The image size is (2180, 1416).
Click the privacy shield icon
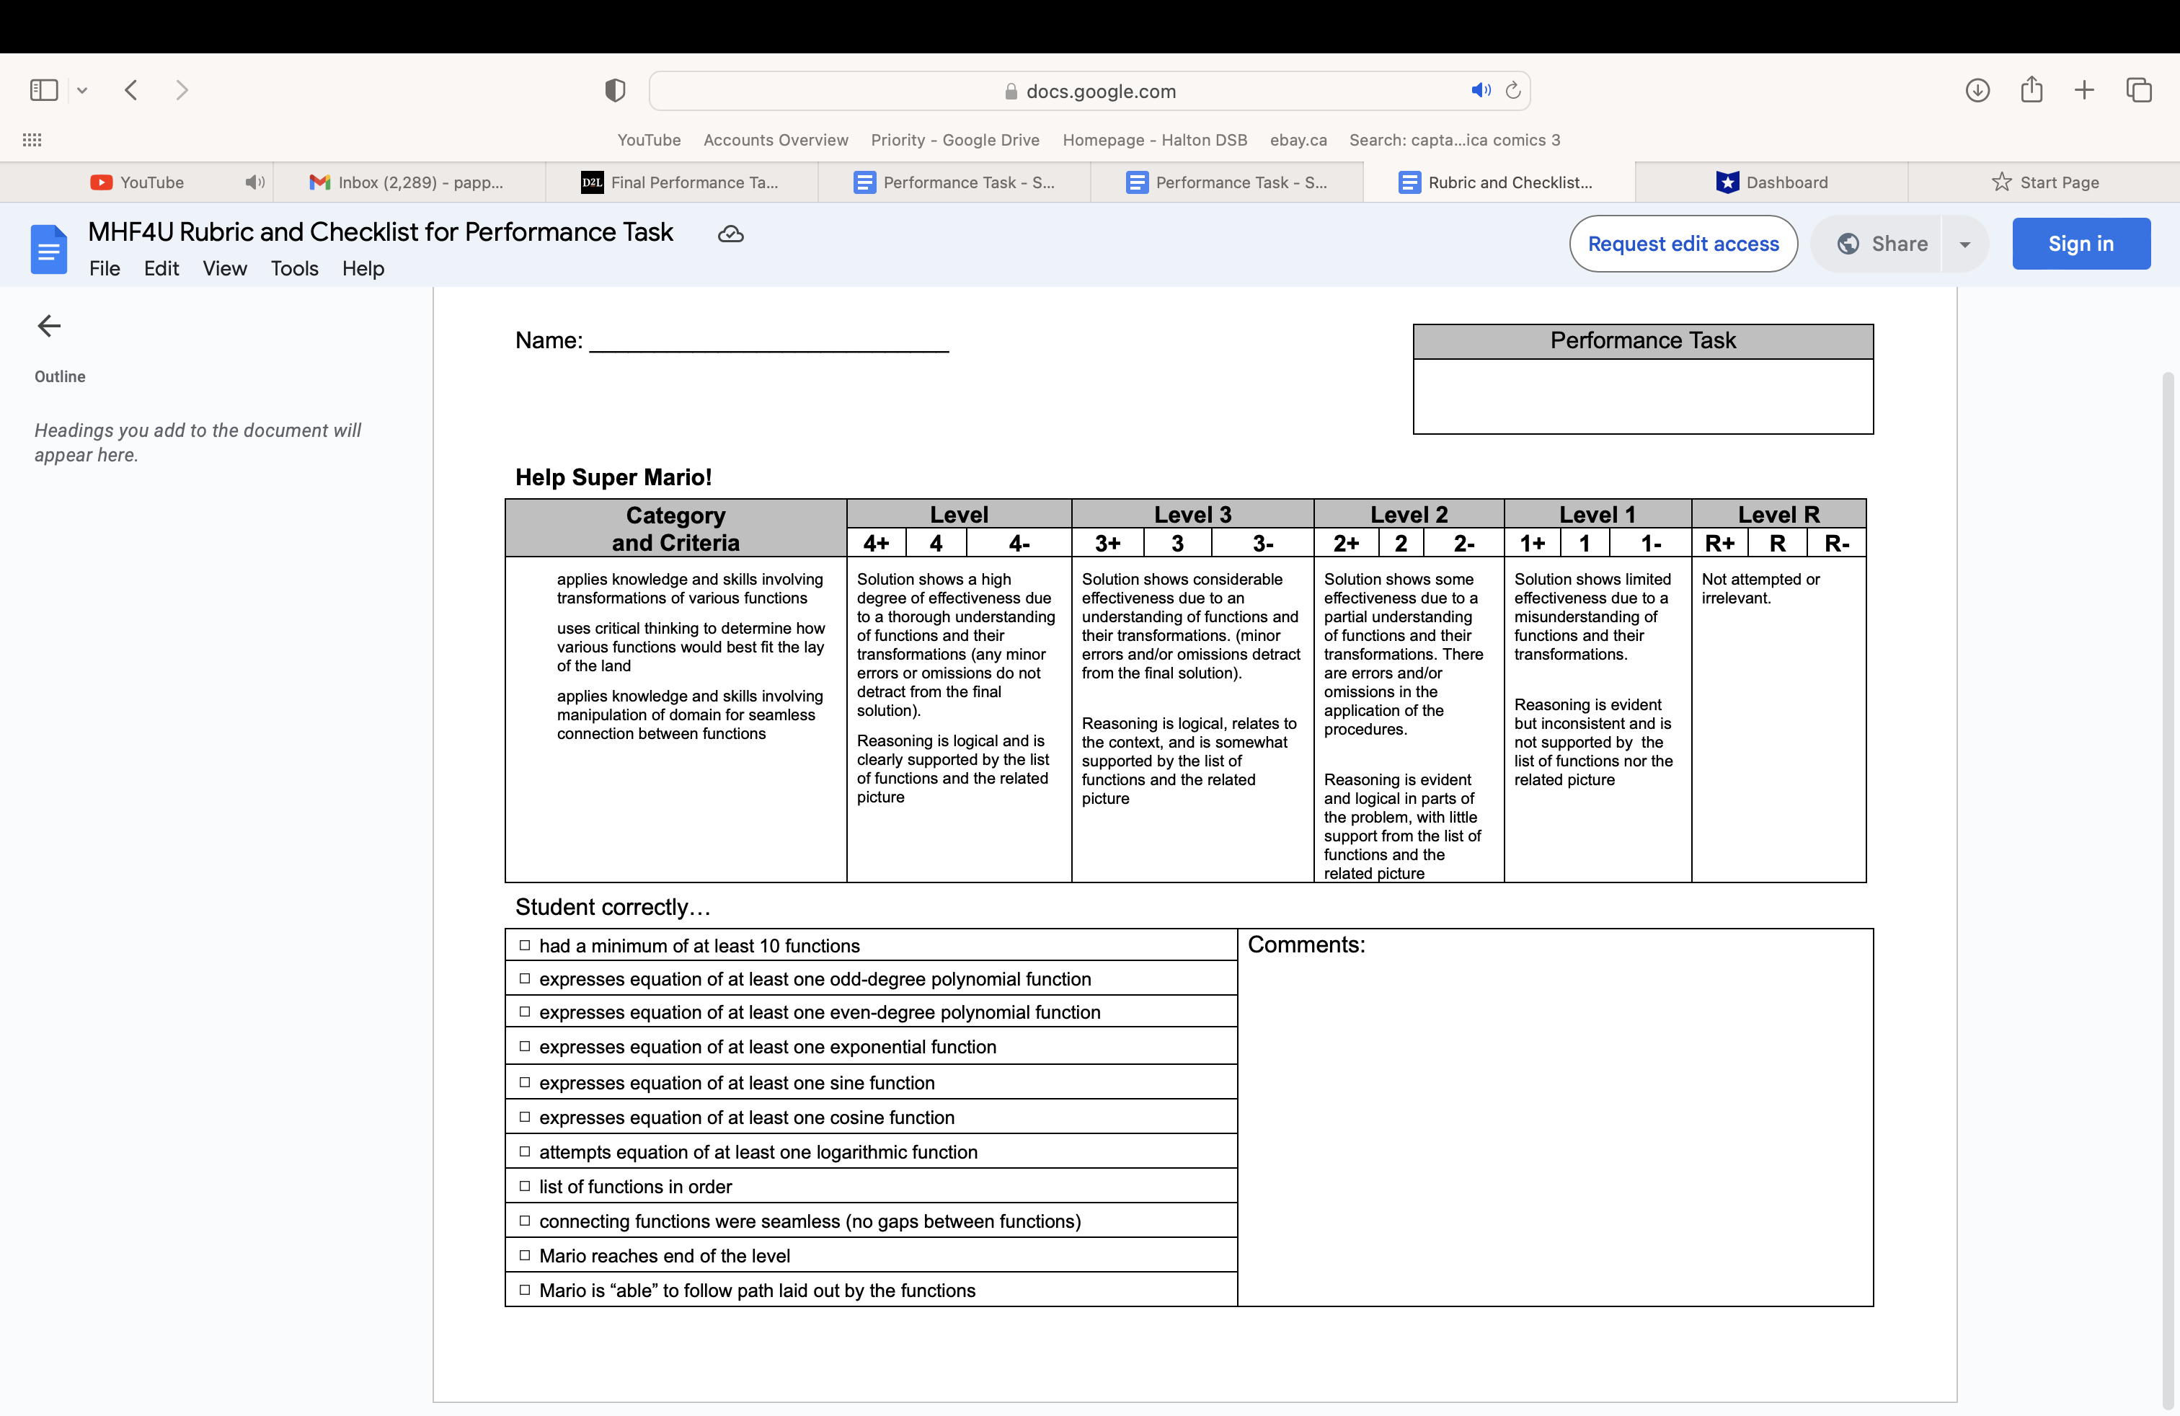615,89
